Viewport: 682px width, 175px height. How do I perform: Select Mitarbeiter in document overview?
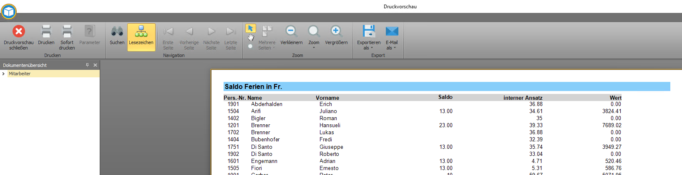[x=20, y=74]
